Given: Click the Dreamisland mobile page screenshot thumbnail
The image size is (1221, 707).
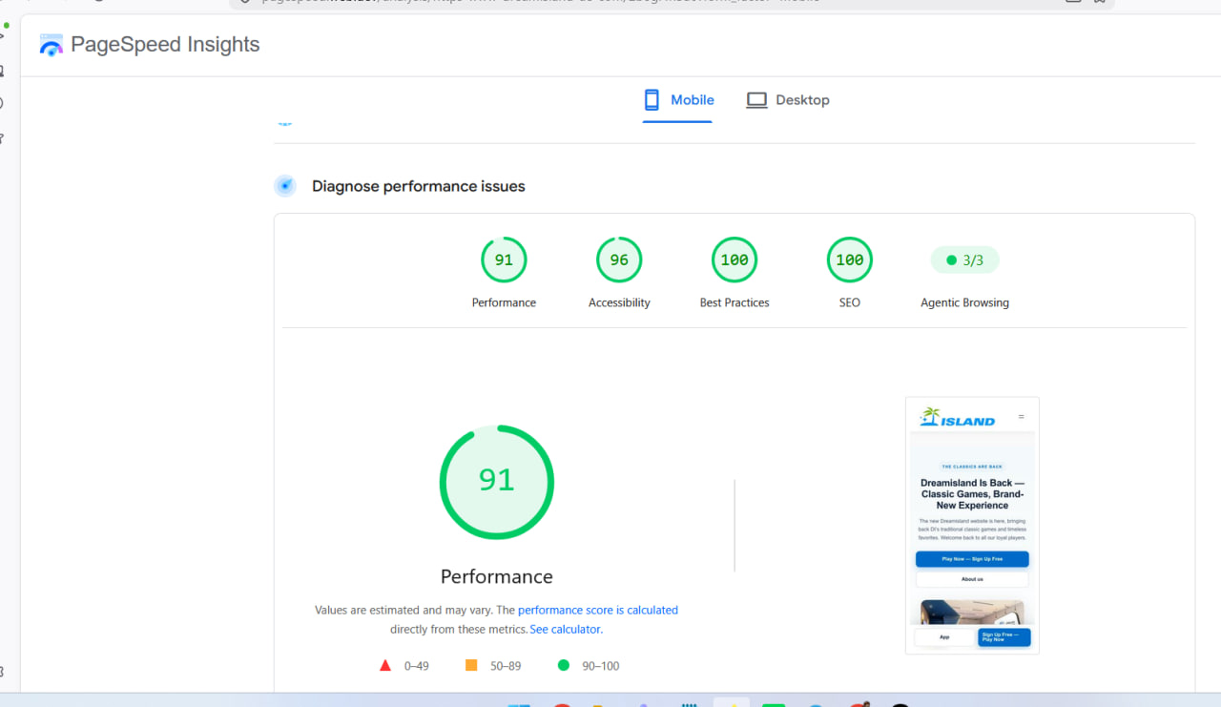Looking at the screenshot, I should [x=972, y=526].
